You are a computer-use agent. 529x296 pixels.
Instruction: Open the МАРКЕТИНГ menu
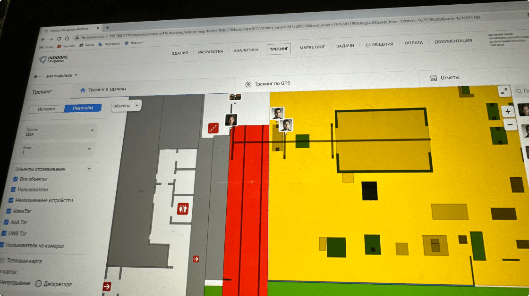[x=312, y=48]
